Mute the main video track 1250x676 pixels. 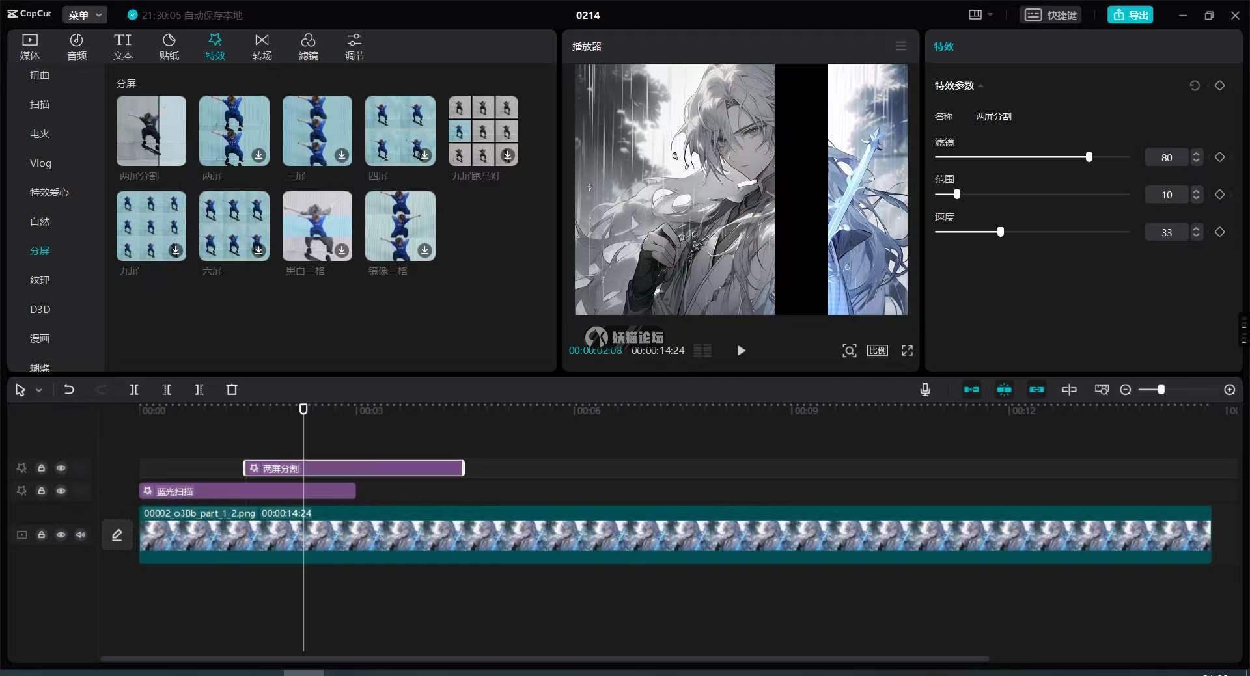80,535
